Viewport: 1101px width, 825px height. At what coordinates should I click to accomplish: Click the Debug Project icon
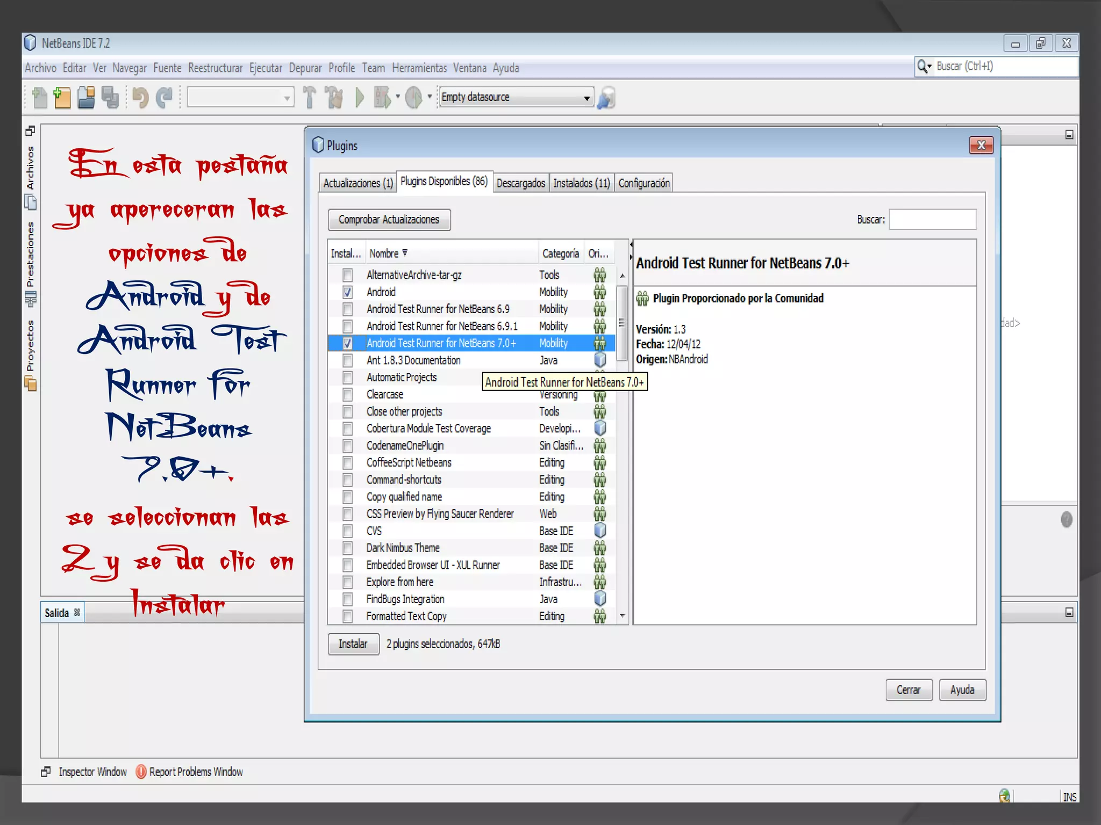pos(382,98)
